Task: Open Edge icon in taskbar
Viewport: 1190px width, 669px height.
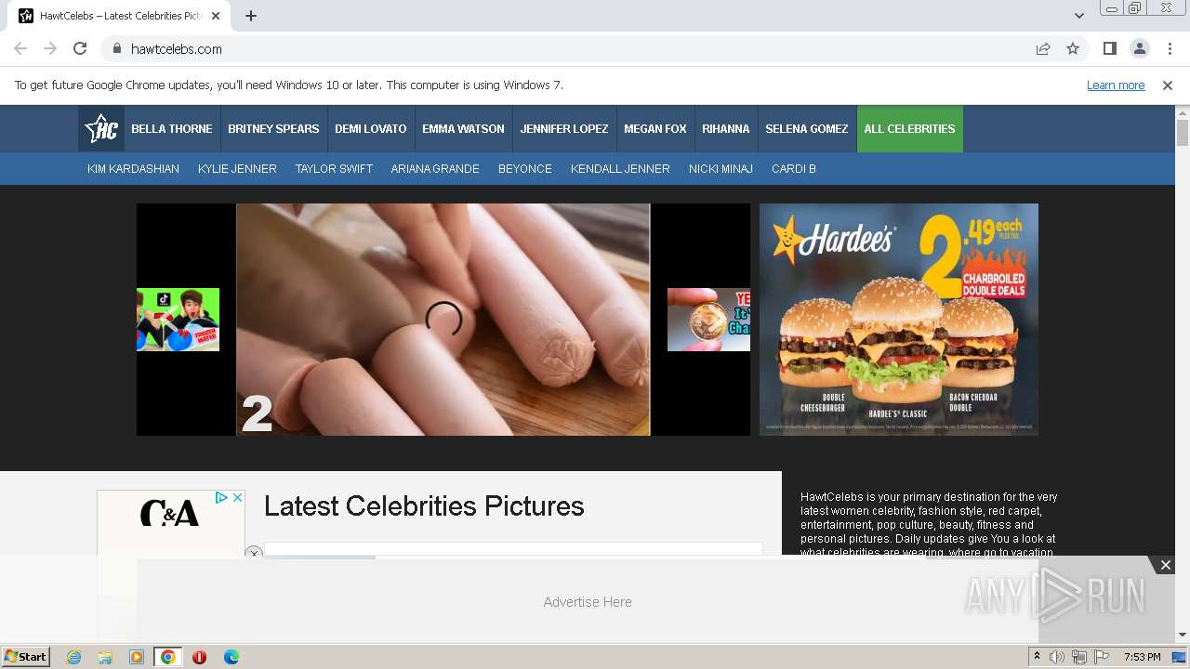Action: point(231,657)
